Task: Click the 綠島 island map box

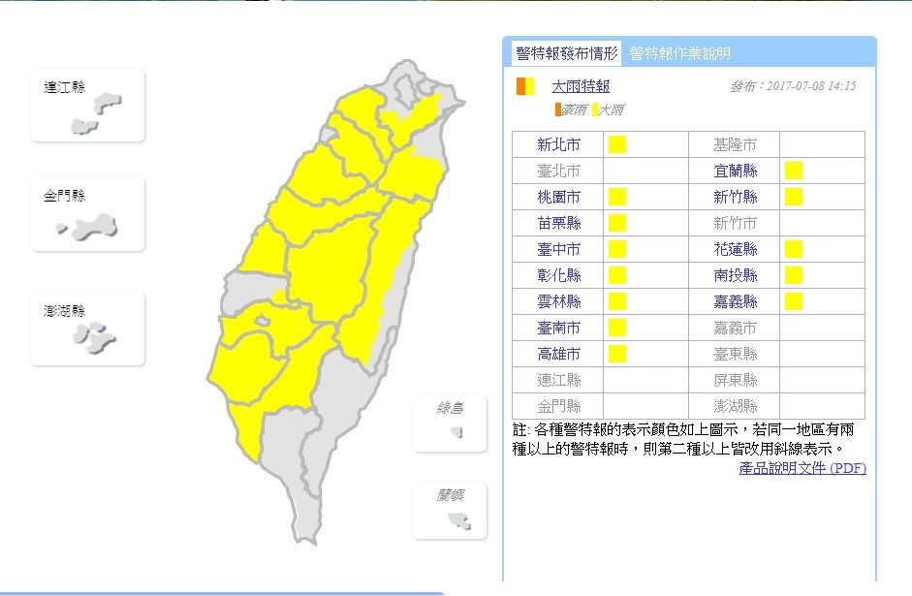Action: [x=450, y=423]
